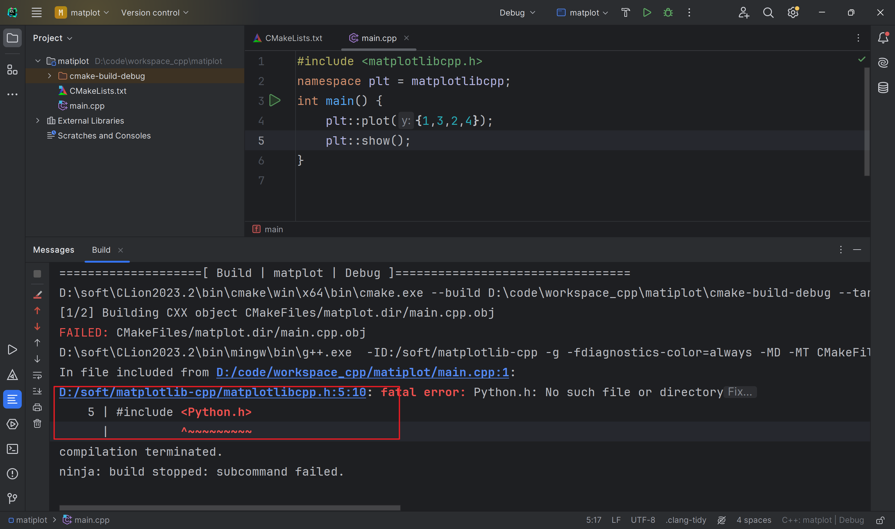
Task: Open the Database tool window
Action: pos(883,87)
